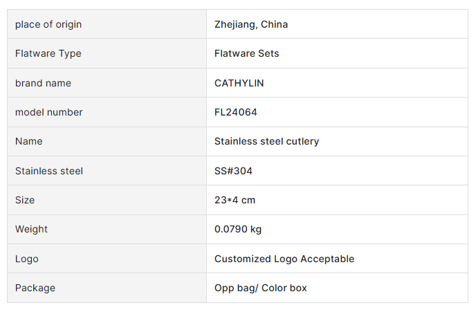Click the 'model number' label
476x312 pixels.
click(49, 112)
